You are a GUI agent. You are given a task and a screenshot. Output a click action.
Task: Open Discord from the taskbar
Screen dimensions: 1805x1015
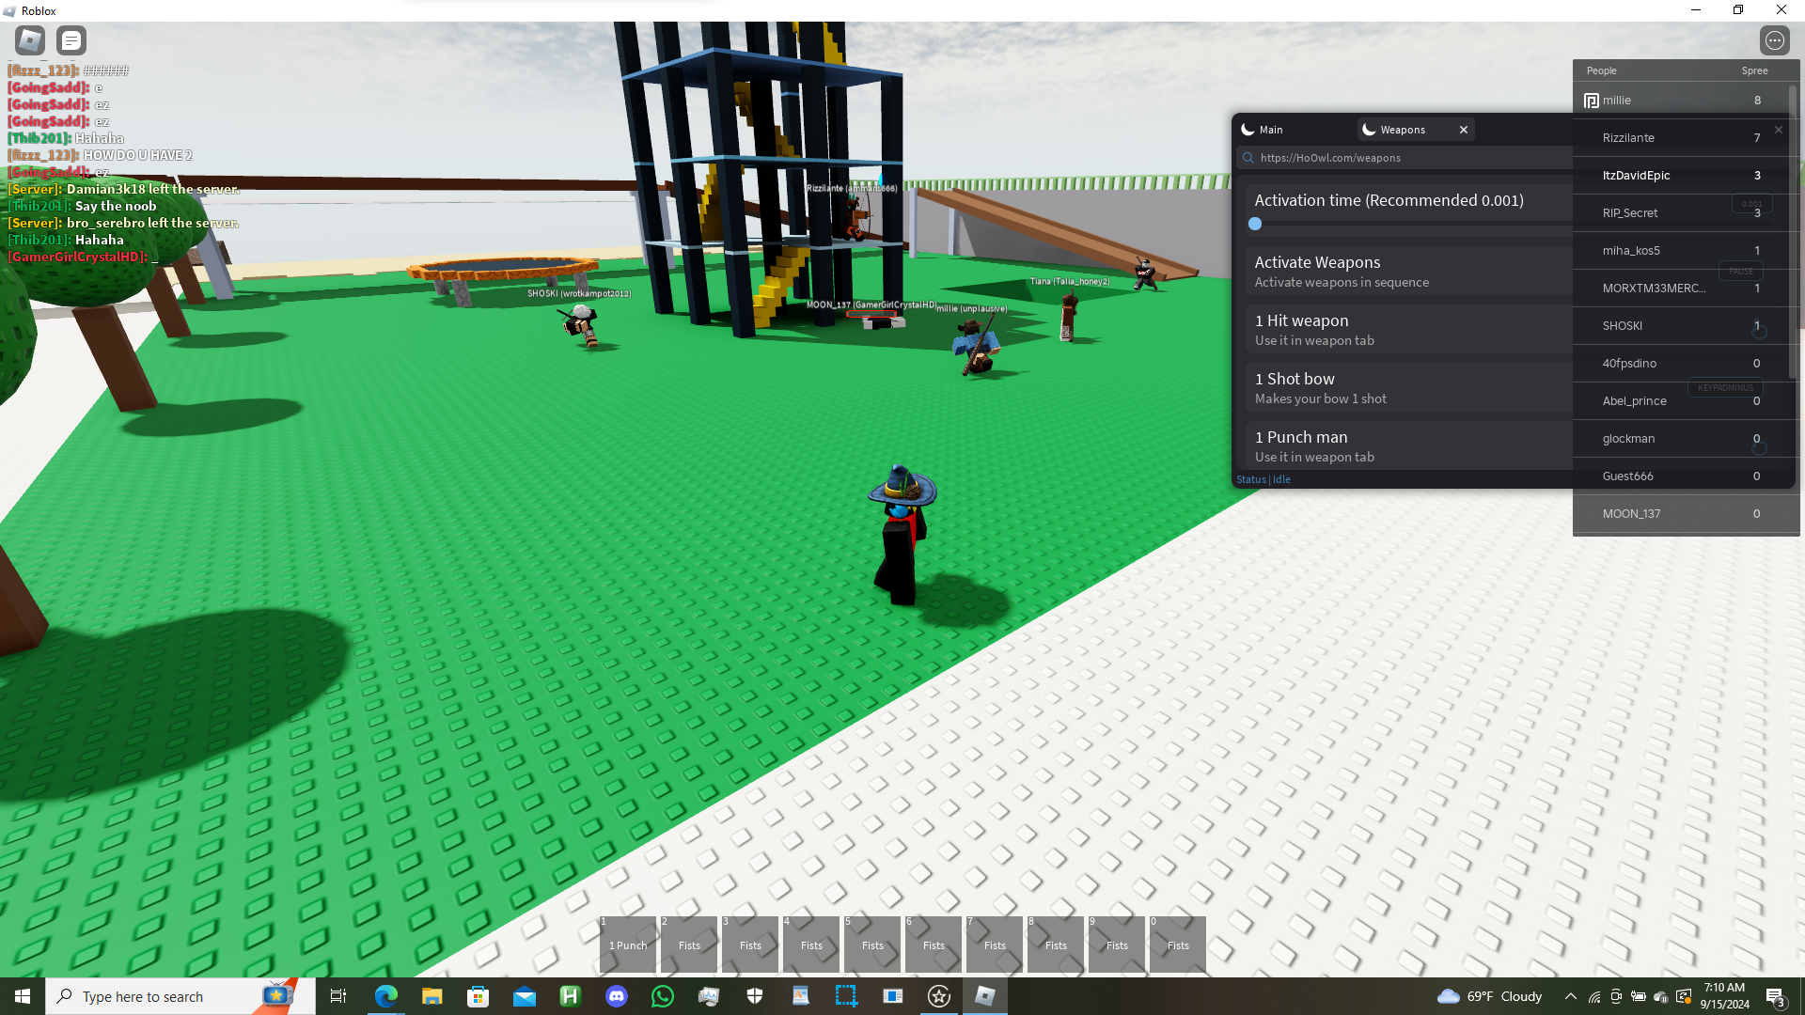616,996
